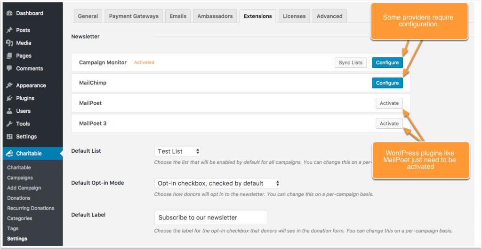This screenshot has width=482, height=249.
Task: Click Sync Lists for Campaign Monitor
Action: coord(350,62)
